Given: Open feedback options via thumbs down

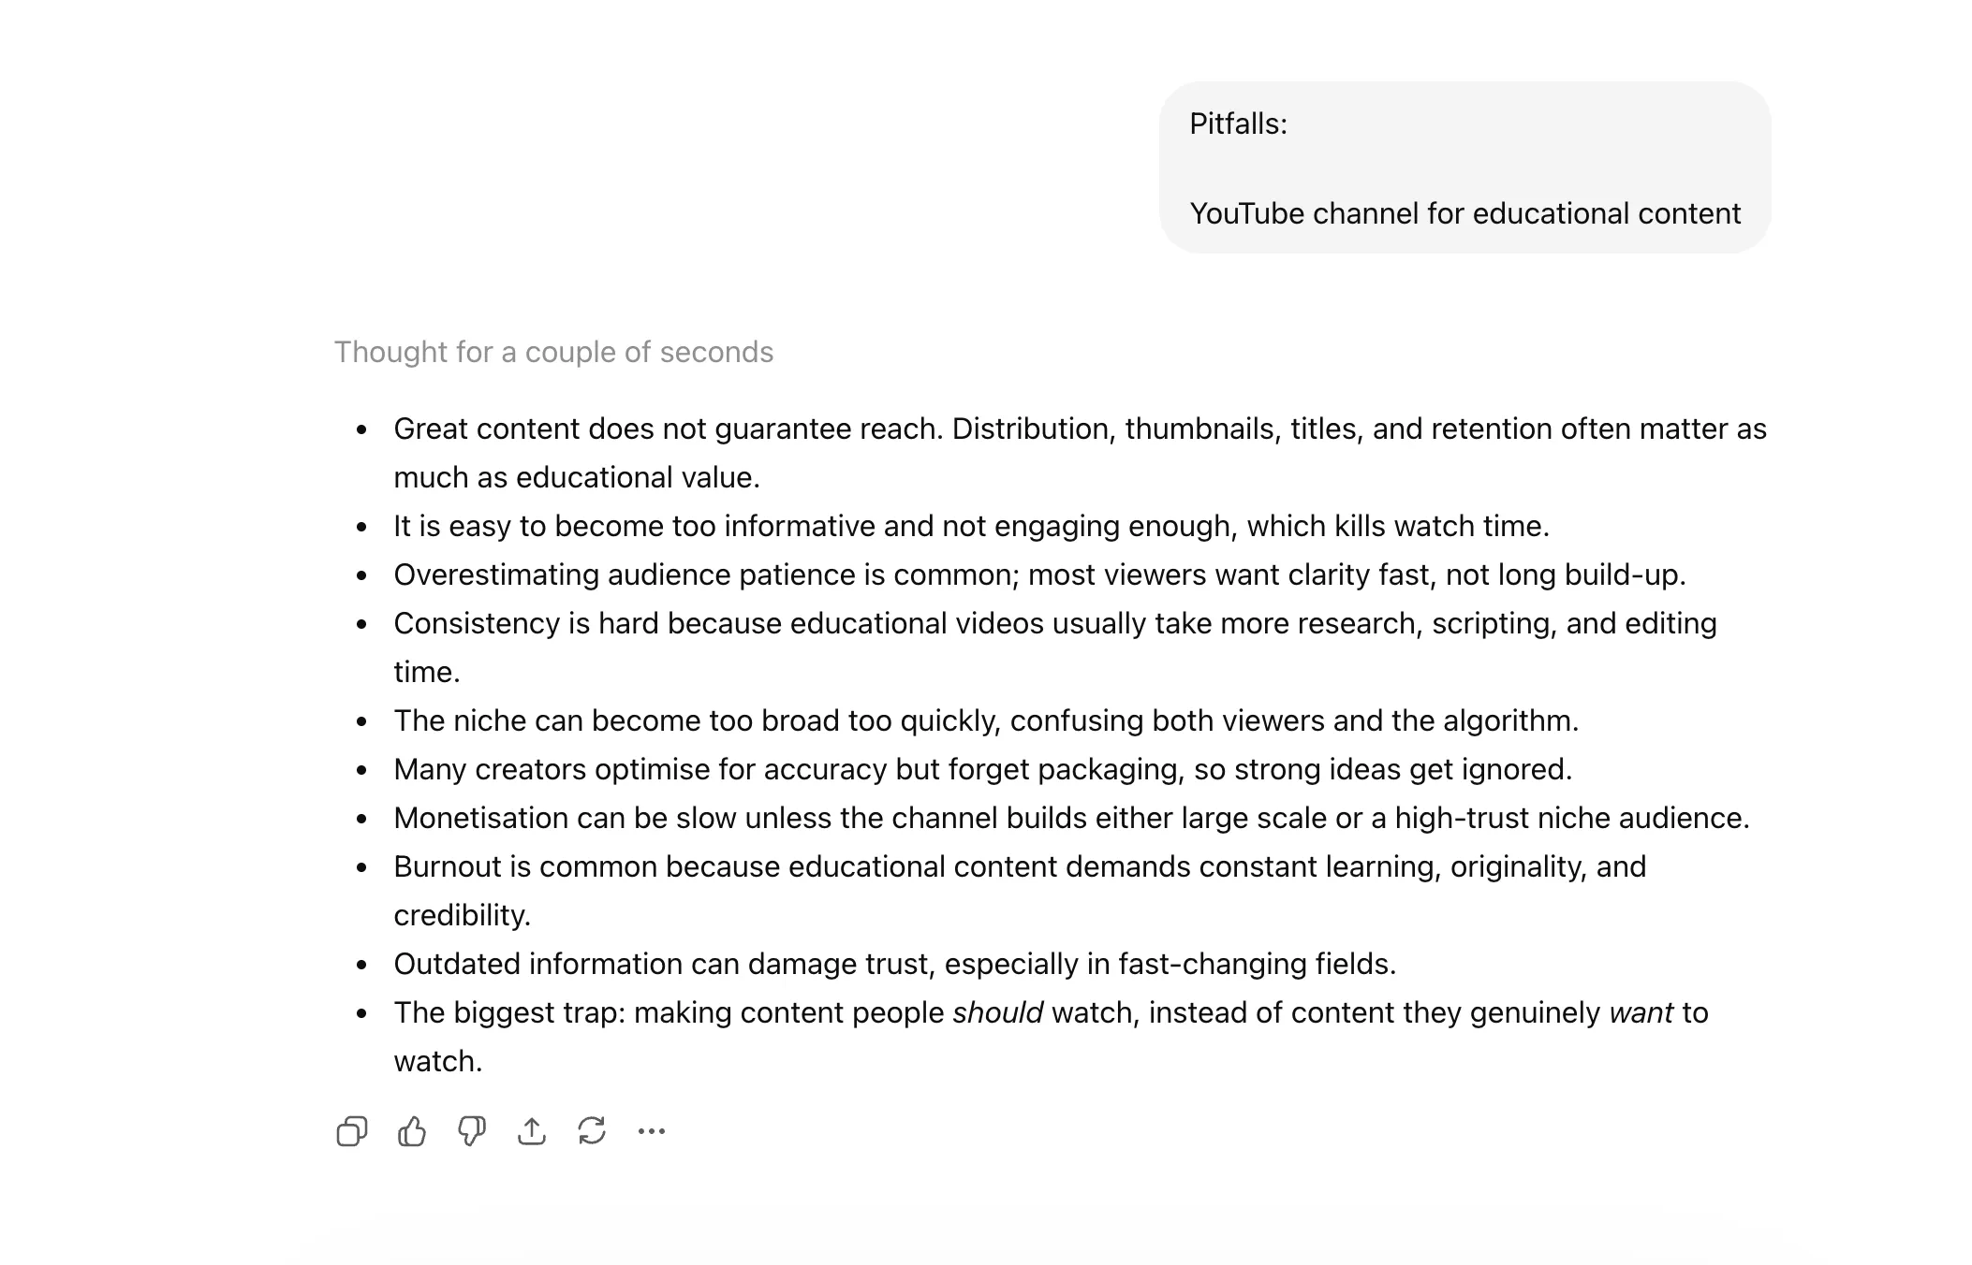Looking at the screenshot, I should point(472,1130).
